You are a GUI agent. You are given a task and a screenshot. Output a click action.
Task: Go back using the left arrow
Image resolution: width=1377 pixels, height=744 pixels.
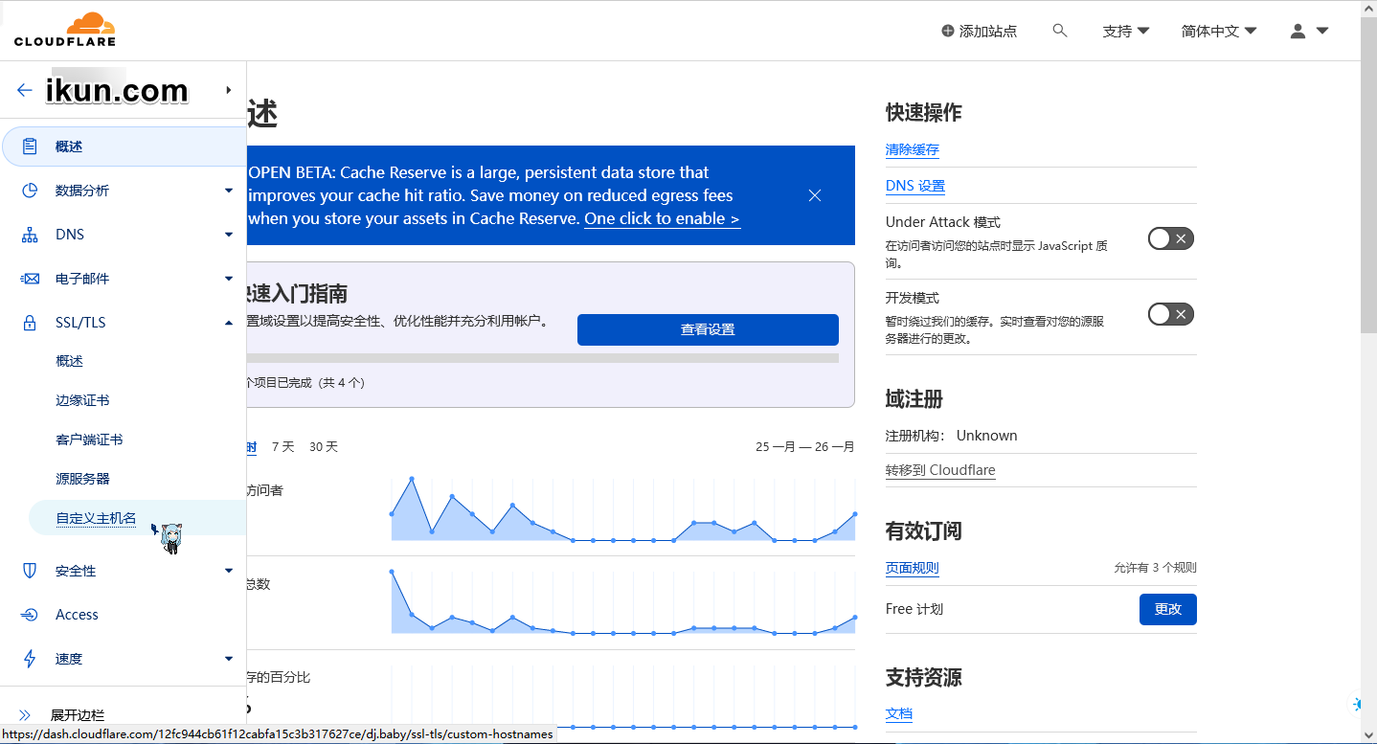[24, 90]
